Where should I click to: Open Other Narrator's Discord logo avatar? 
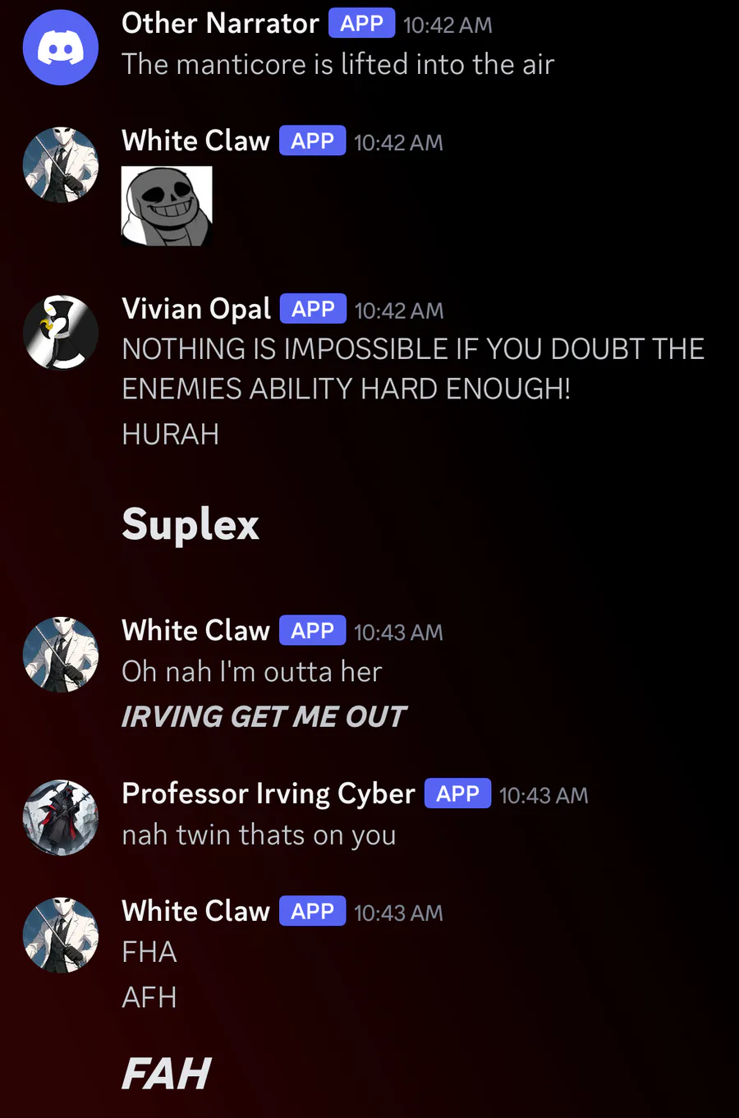61,47
